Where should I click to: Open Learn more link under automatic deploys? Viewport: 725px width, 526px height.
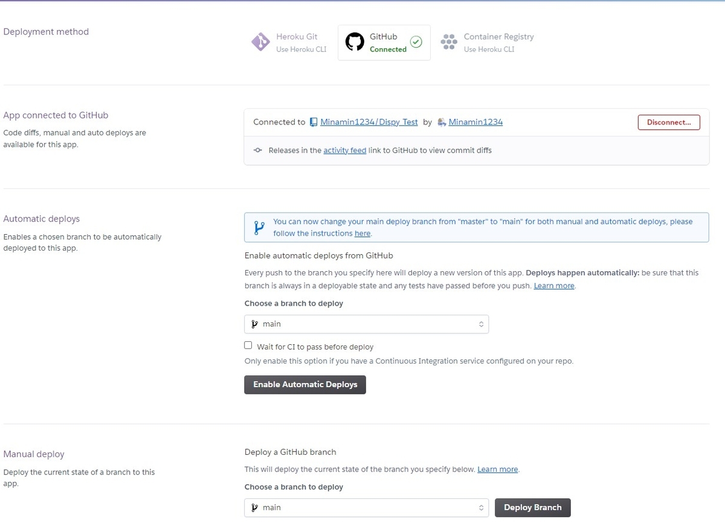click(x=554, y=286)
